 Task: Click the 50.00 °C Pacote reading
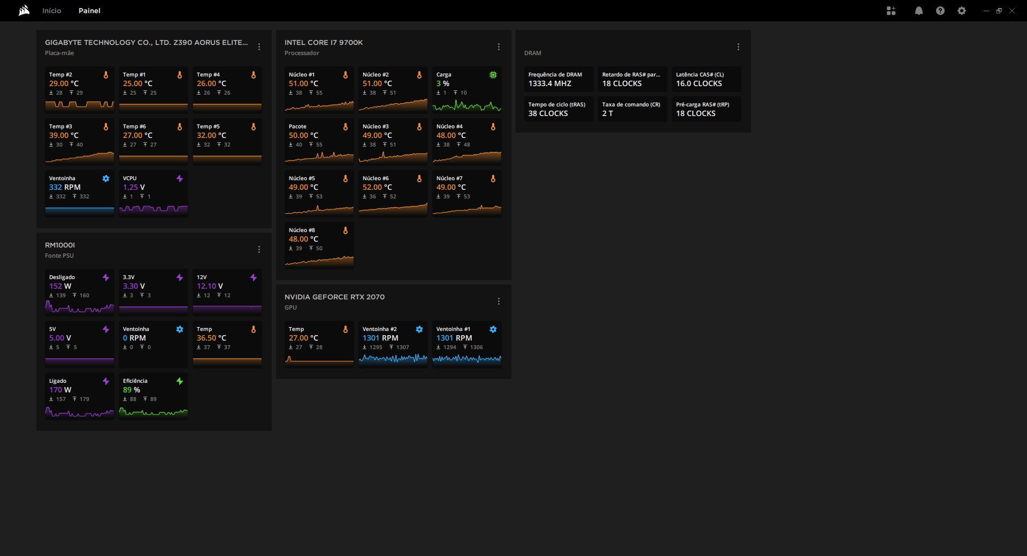pos(303,135)
